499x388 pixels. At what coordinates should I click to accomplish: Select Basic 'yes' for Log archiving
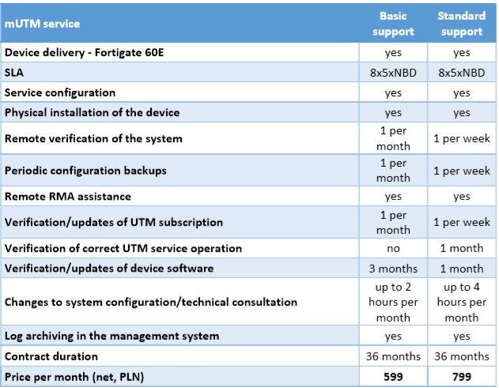[393, 337]
